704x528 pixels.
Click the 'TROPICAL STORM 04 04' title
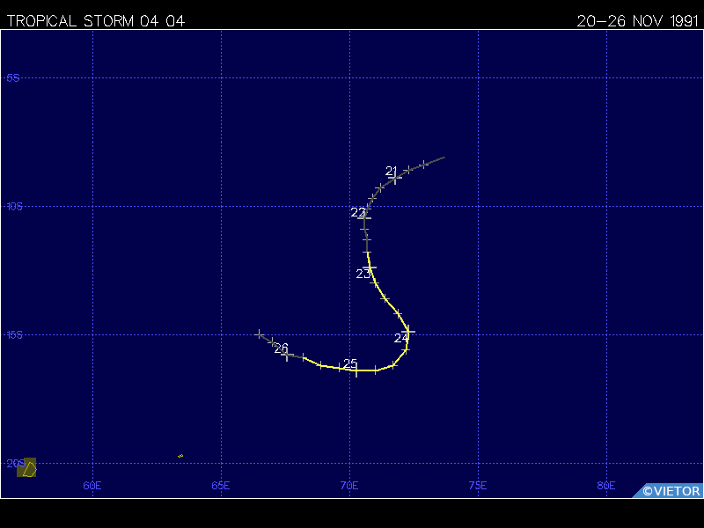point(95,21)
